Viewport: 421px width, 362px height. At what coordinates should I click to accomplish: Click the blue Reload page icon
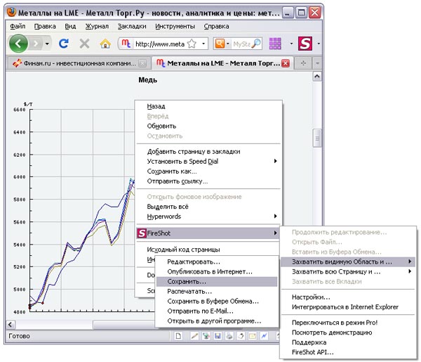tap(64, 44)
